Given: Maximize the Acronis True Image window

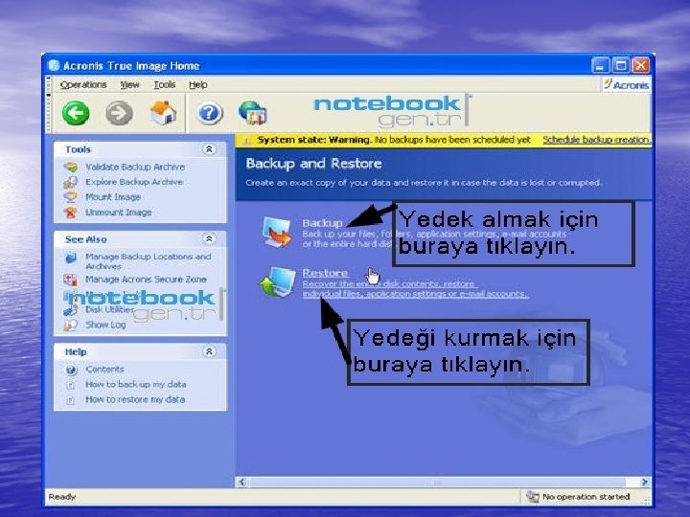Looking at the screenshot, I should point(621,65).
